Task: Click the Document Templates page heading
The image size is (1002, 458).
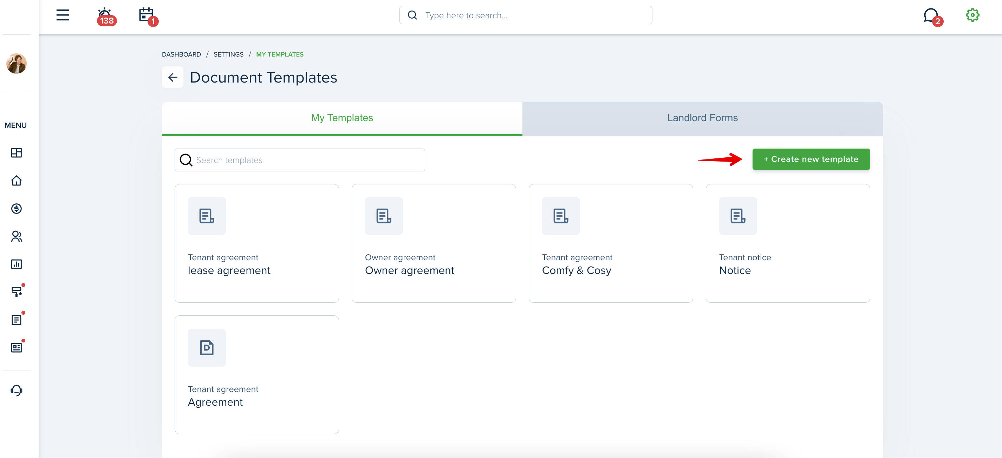Action: pyautogui.click(x=263, y=77)
